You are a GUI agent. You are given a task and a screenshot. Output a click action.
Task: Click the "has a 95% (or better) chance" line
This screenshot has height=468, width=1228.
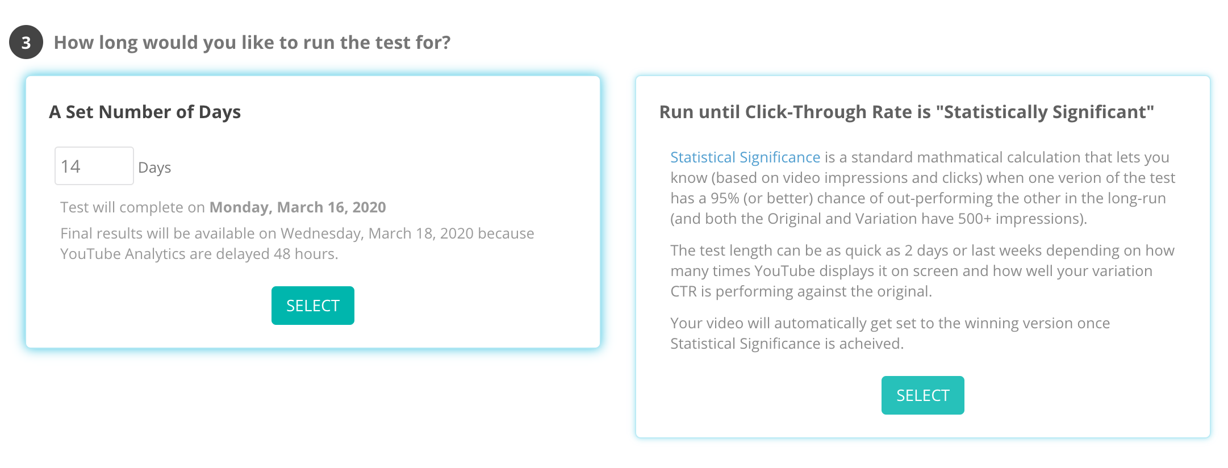coord(917,198)
